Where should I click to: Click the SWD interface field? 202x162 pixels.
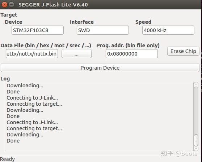103,30
